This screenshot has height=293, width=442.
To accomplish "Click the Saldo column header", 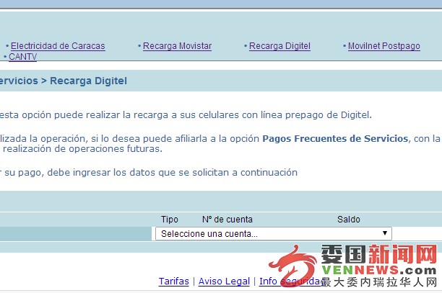I will pos(349,219).
